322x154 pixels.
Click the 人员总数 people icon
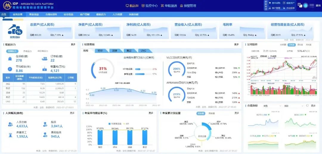pos(10,124)
